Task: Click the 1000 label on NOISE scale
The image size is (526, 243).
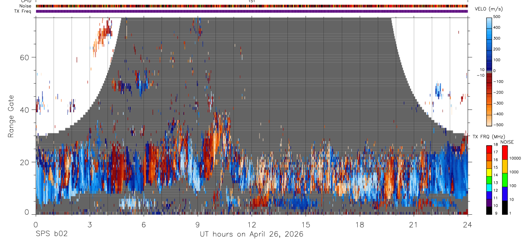Action: (x=514, y=172)
